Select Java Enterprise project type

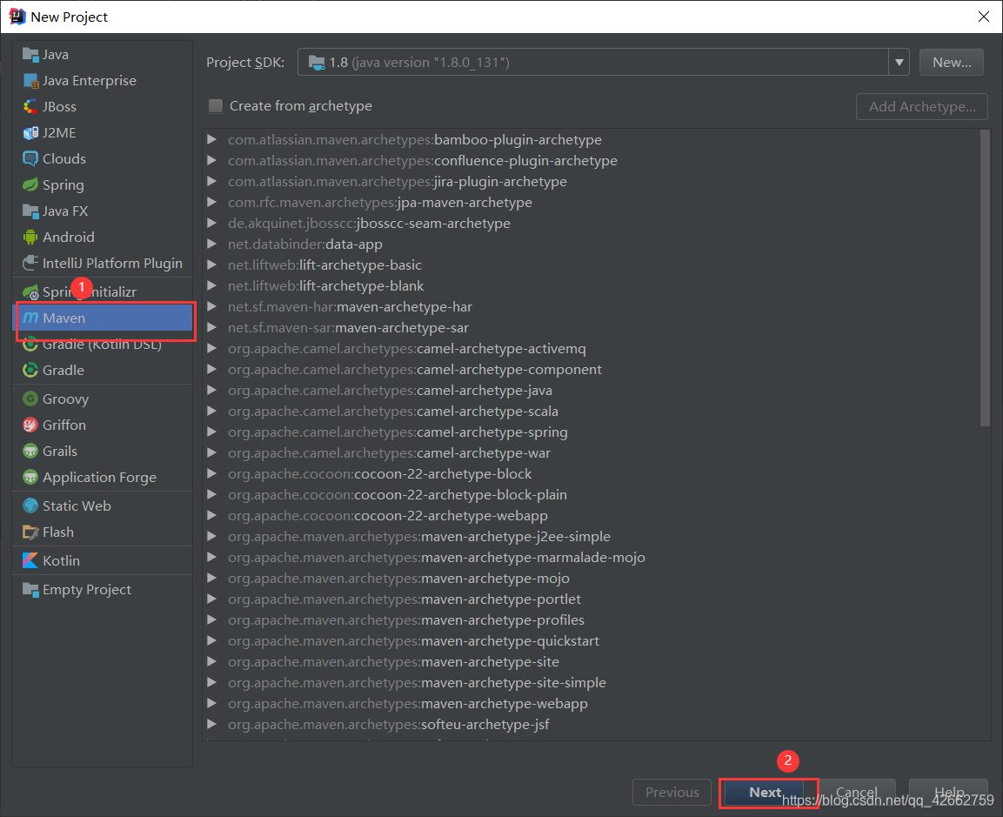[x=103, y=81]
